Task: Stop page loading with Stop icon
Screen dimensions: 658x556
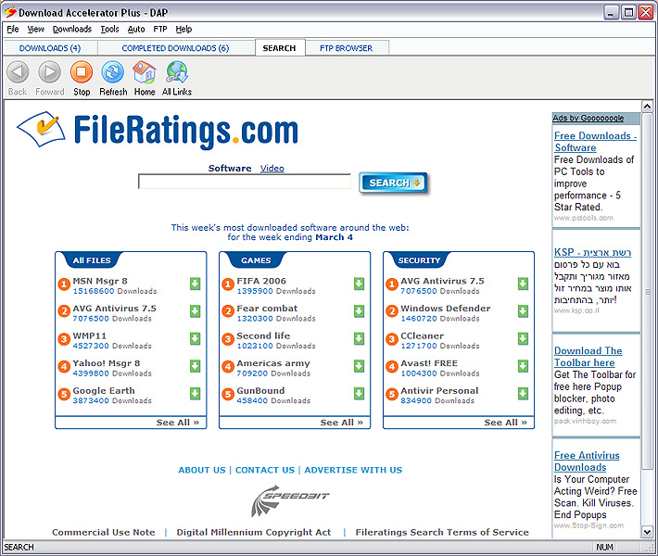Action: [x=82, y=71]
